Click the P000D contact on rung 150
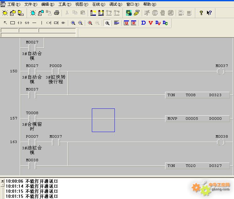The width and height of the screenshot is (234, 199). tap(56, 71)
